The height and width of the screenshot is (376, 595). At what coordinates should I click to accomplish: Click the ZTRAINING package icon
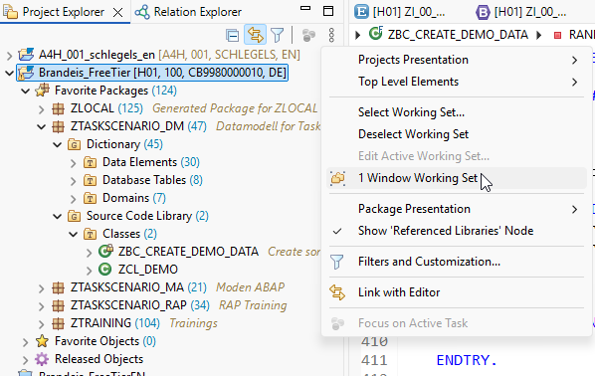(58, 323)
